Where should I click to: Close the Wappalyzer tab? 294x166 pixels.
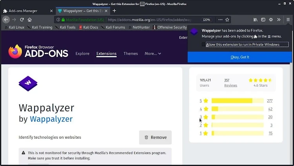tap(106, 11)
